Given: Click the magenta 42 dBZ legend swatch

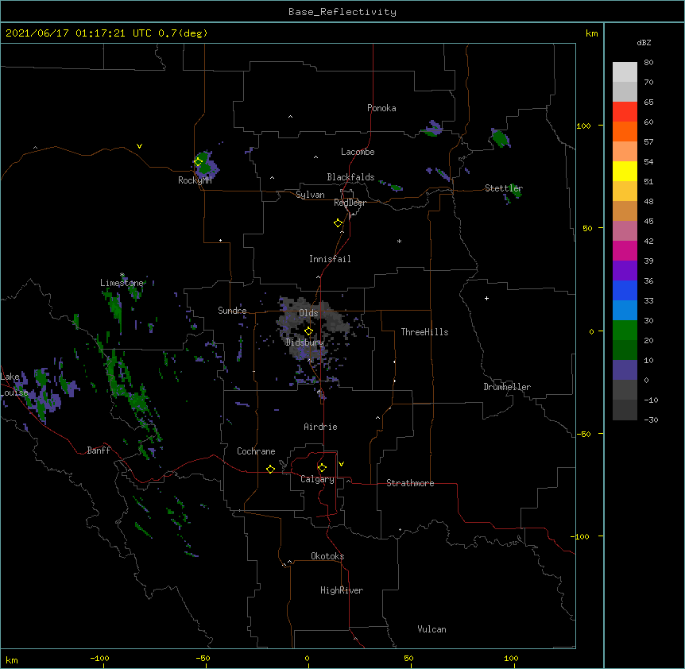Looking at the screenshot, I should click(625, 250).
